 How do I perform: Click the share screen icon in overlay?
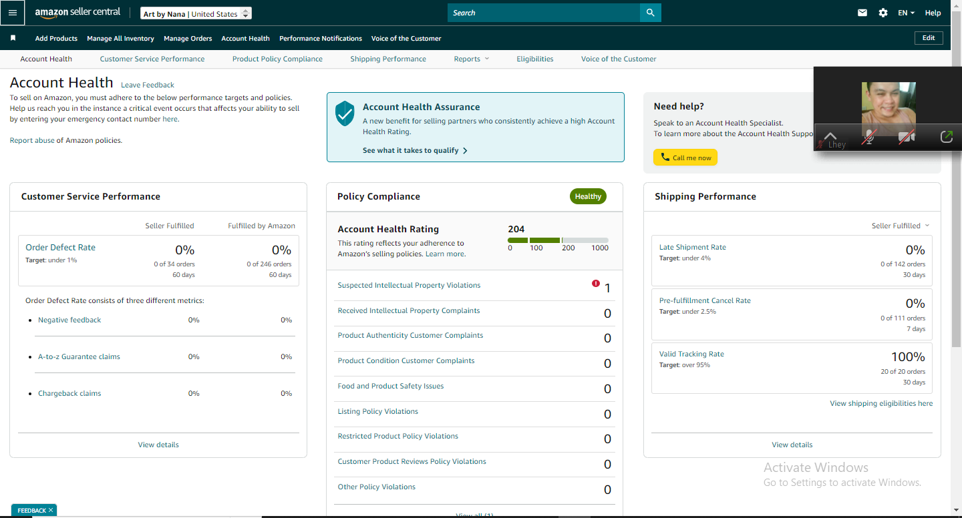click(x=946, y=137)
